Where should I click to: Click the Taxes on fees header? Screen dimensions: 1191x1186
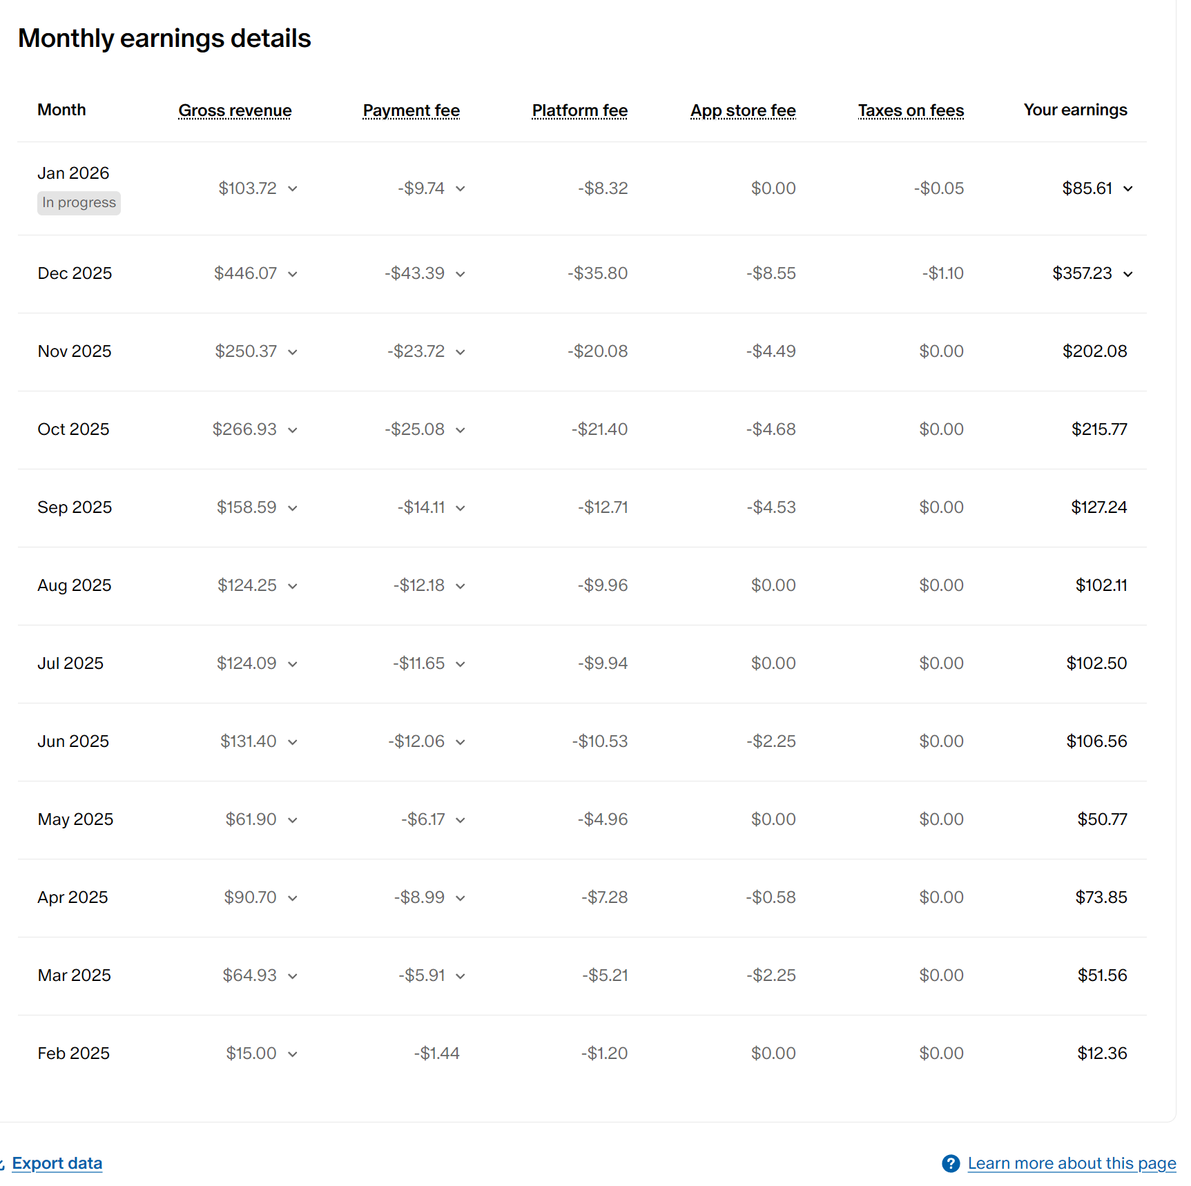click(x=911, y=110)
